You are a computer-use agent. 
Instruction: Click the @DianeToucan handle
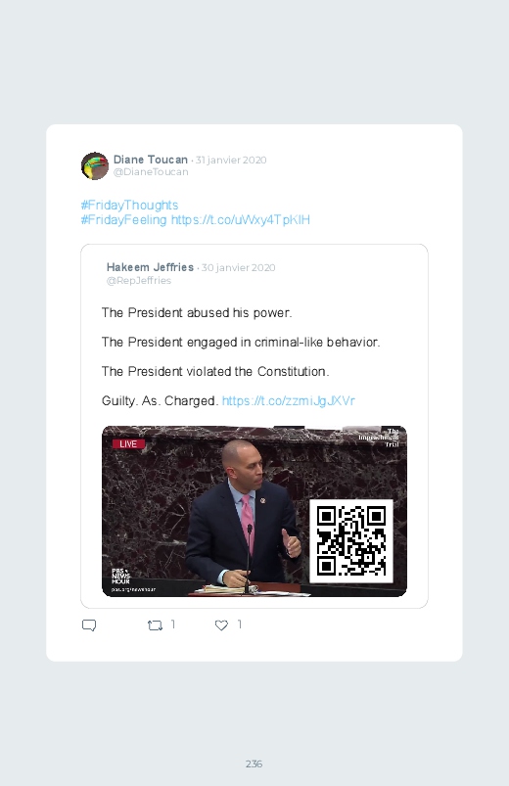point(151,172)
